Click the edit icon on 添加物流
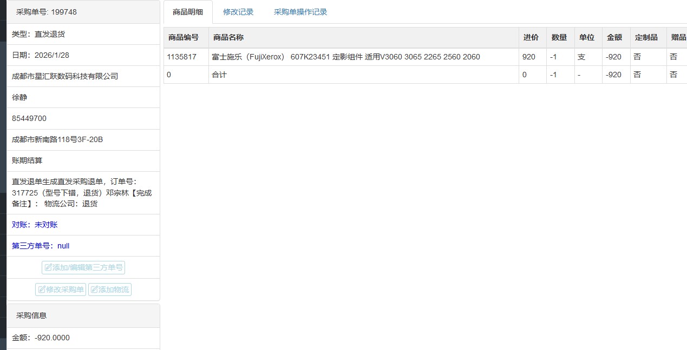Screen dimensions: 687x350 point(94,290)
